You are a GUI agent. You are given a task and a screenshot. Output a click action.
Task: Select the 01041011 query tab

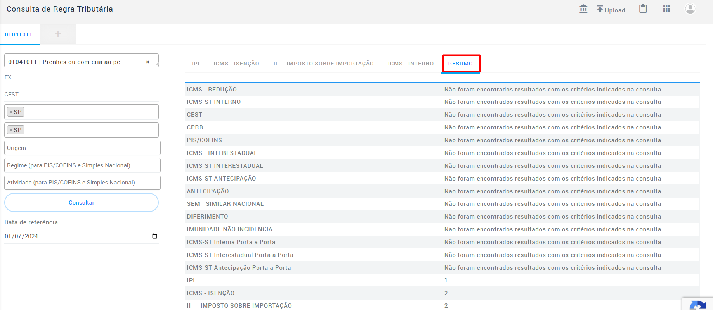tap(19, 34)
